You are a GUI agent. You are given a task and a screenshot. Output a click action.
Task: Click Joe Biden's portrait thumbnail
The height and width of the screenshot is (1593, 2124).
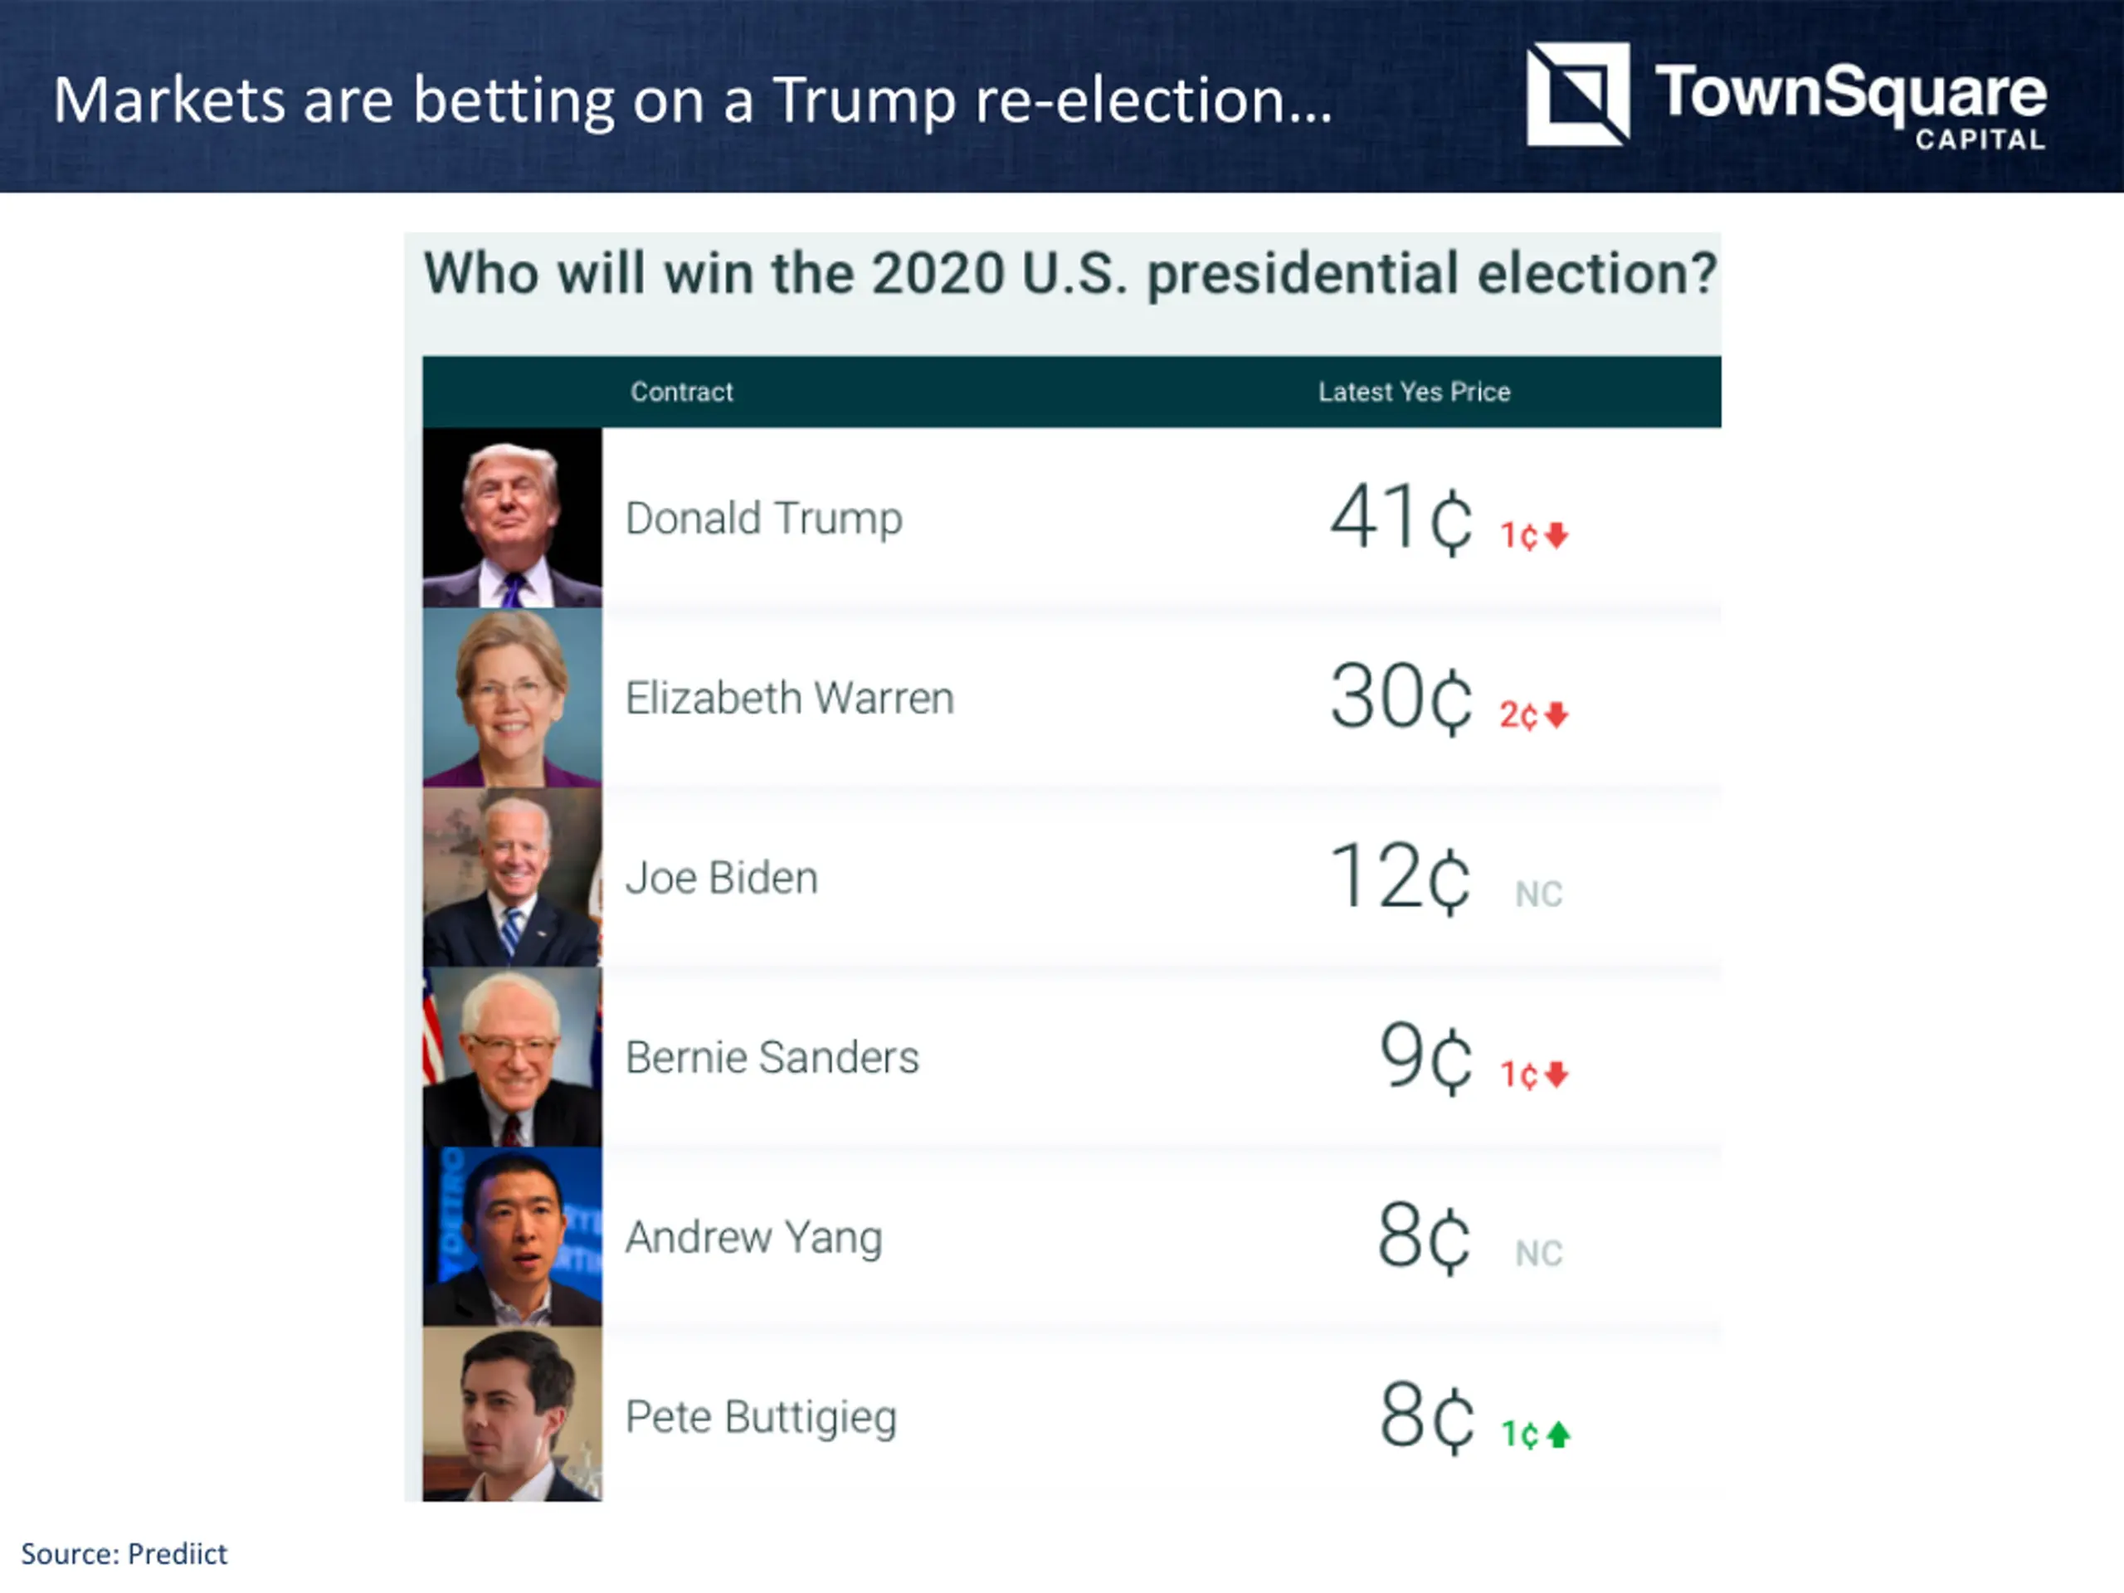pos(512,878)
